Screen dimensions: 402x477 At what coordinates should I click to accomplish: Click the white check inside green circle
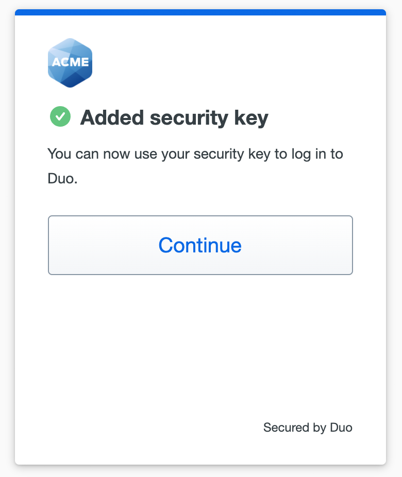(60, 116)
